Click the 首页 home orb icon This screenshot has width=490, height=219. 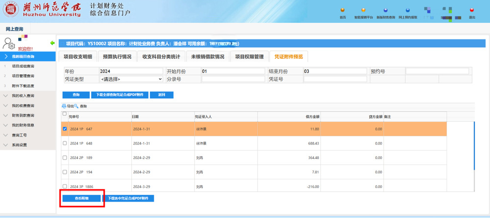click(x=342, y=10)
